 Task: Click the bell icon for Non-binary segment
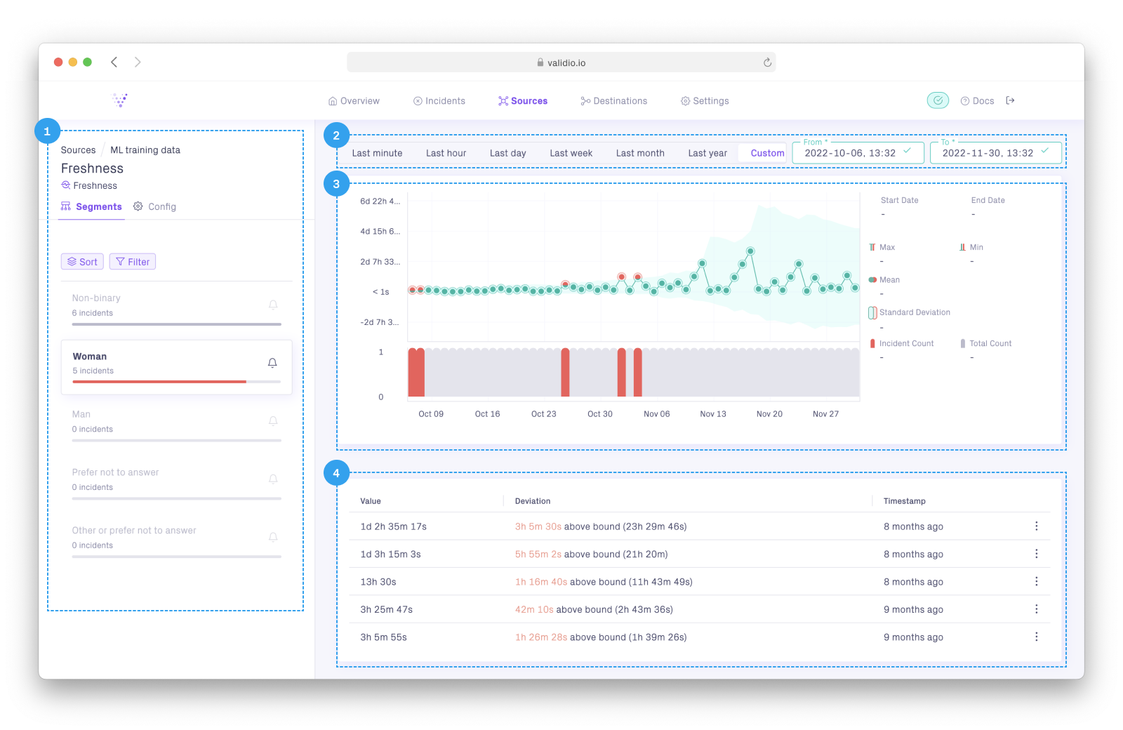pyautogui.click(x=273, y=305)
